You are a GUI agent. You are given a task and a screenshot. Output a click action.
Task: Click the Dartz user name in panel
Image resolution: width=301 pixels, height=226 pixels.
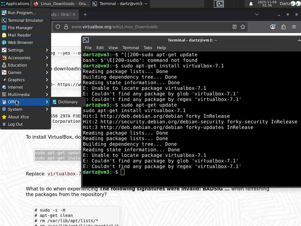(285, 4)
